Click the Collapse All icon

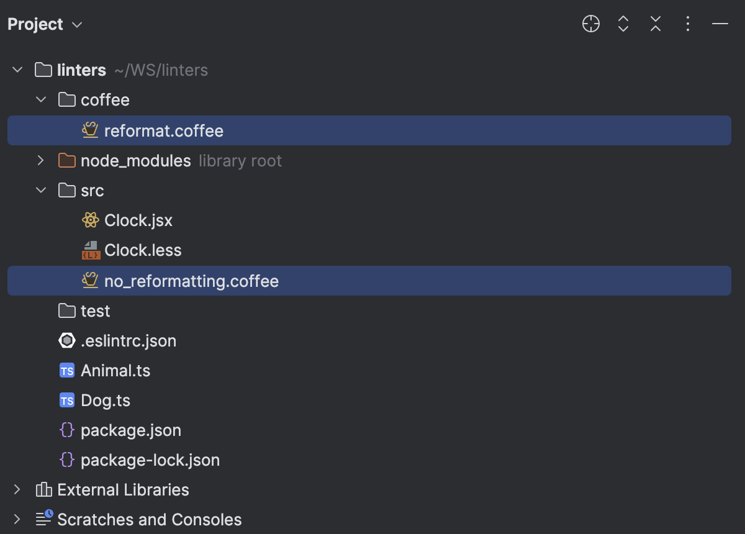pyautogui.click(x=655, y=24)
